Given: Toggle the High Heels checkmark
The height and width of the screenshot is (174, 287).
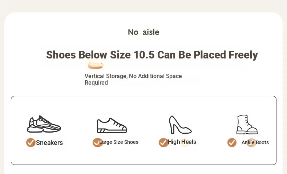Looking at the screenshot, I should click(163, 142).
